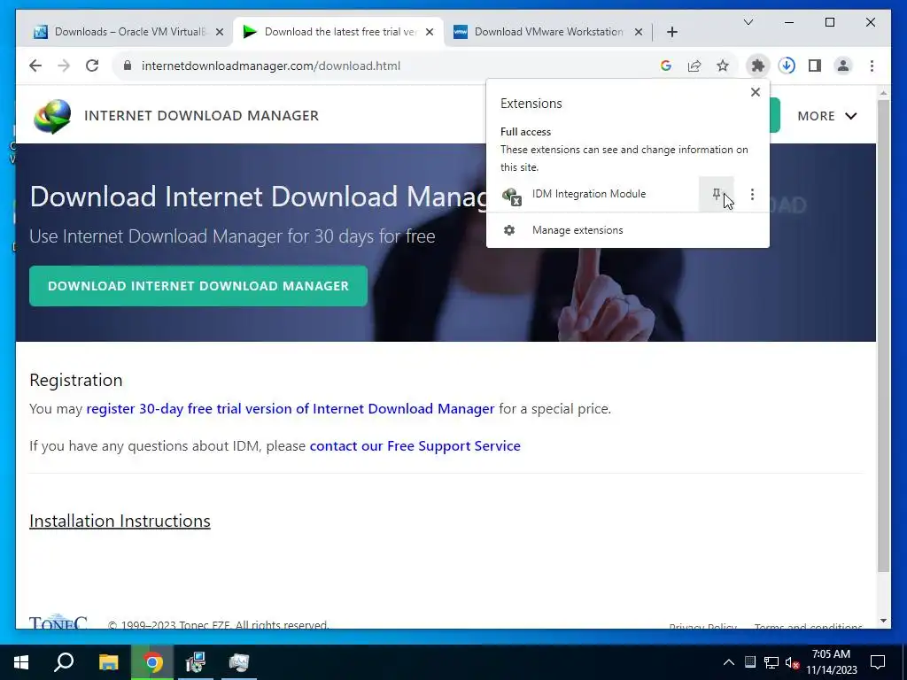907x680 pixels.
Task: Click the INTERNET DOWNLOAD MANAGER site title
Action: [201, 116]
